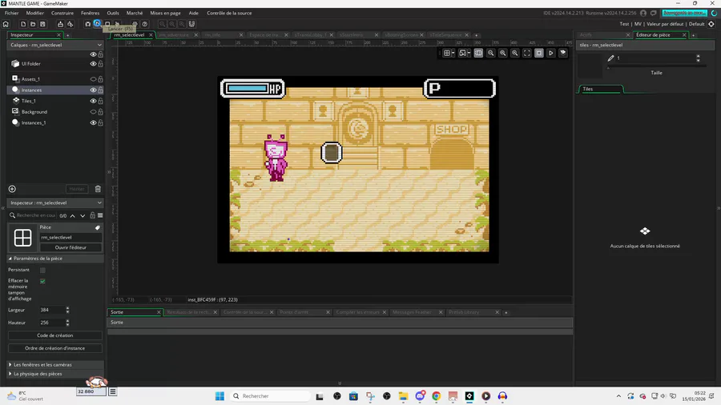Uncheck Effacer la mémoire tampon d'affichage
Image resolution: width=721 pixels, height=405 pixels.
click(x=42, y=281)
